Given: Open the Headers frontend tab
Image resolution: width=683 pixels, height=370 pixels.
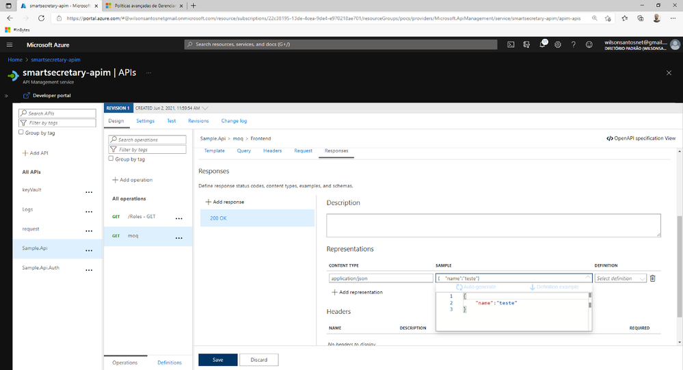Looking at the screenshot, I should tap(272, 150).
